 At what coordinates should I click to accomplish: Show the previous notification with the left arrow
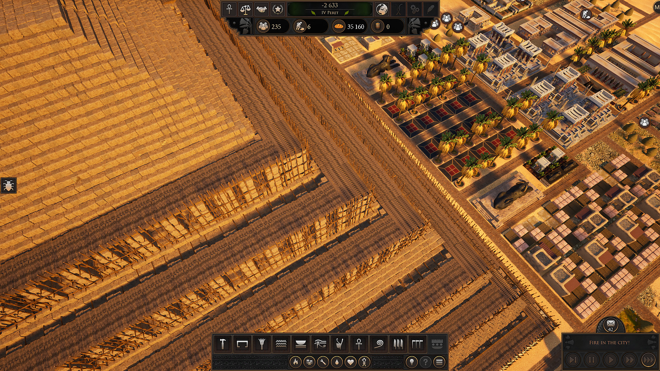573,360
